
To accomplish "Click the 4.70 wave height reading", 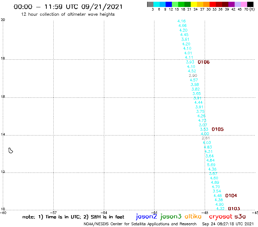I will pyautogui.click(x=216, y=187).
